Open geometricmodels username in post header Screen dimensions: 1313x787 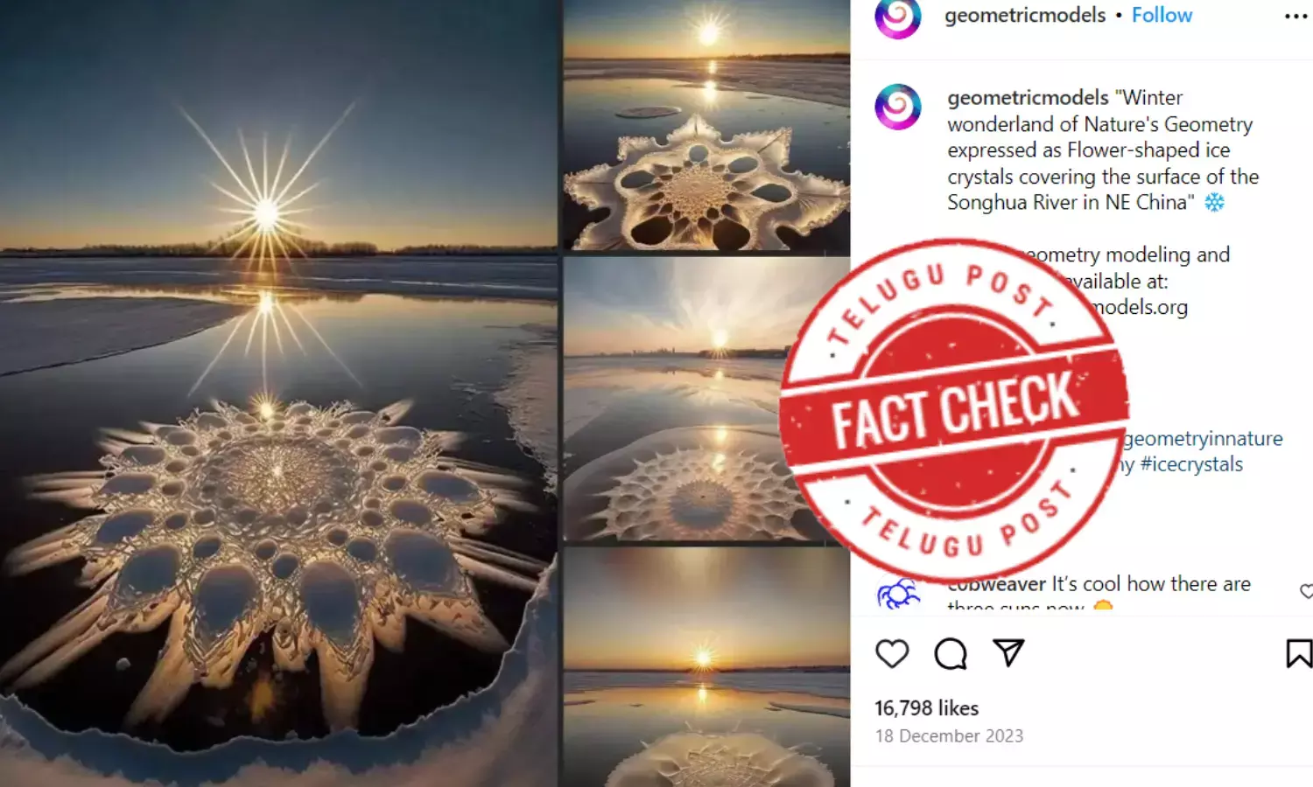pos(1025,15)
